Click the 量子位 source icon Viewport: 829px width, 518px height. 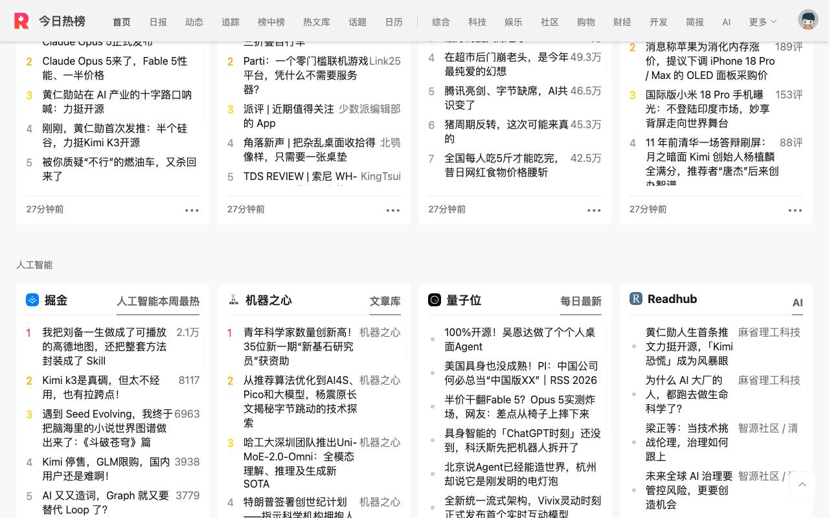435,300
